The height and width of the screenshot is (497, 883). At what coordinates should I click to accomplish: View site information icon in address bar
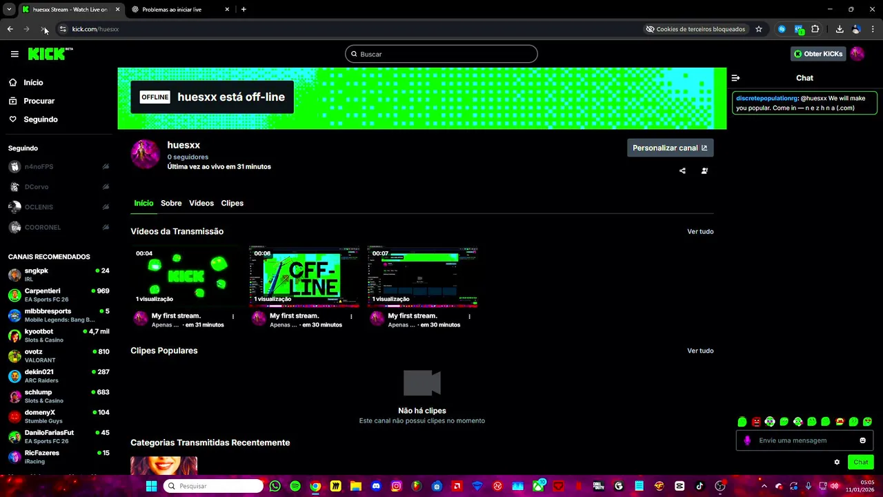(63, 29)
